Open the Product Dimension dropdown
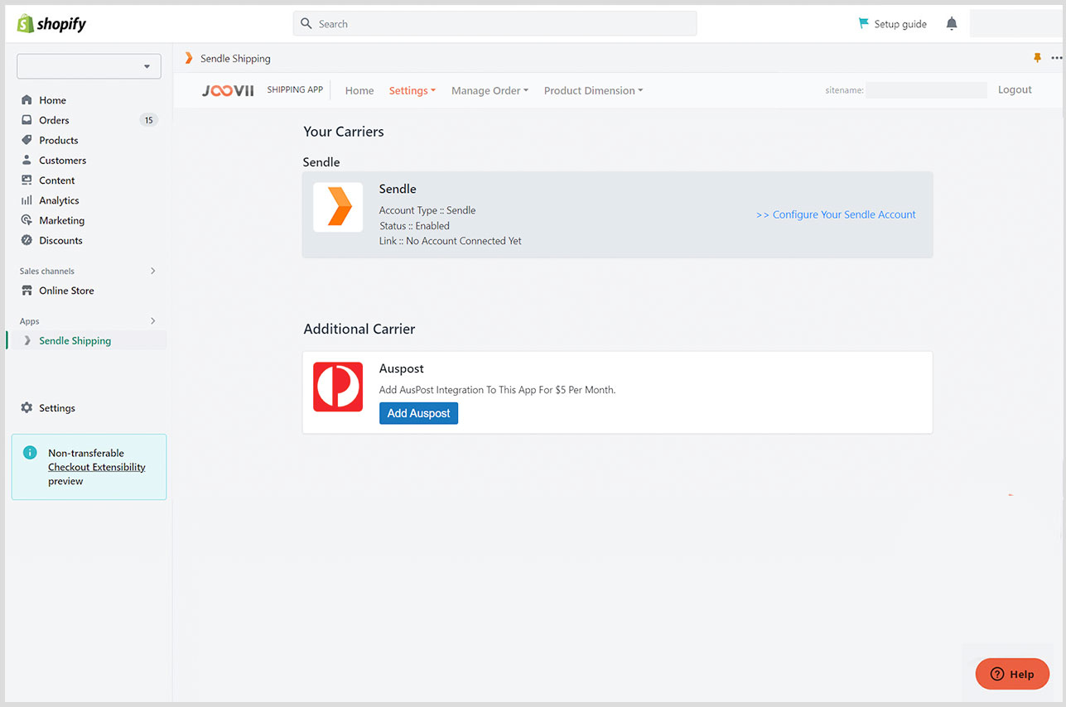Screen dimensions: 1066x707 (x=593, y=90)
